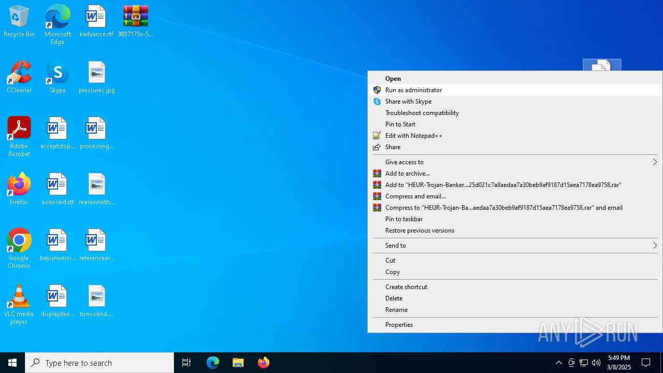Select the bayuniversi... Word document
663x373 pixels.
click(57, 246)
